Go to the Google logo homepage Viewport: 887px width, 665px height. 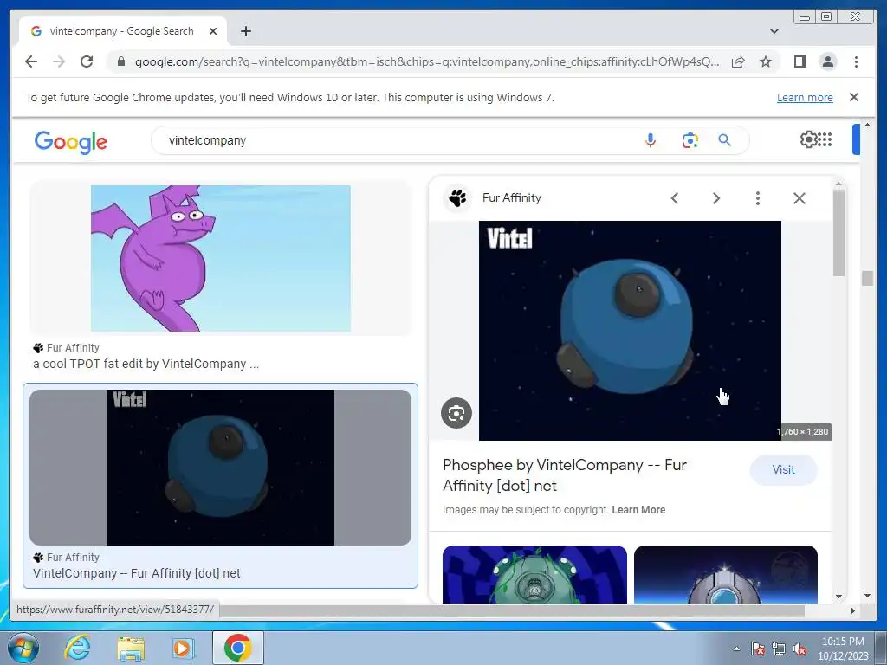click(x=71, y=141)
